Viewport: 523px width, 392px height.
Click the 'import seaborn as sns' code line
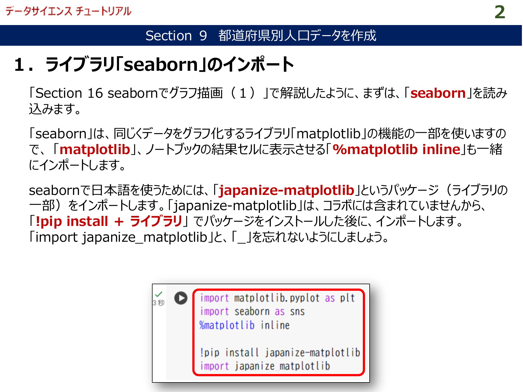click(252, 311)
